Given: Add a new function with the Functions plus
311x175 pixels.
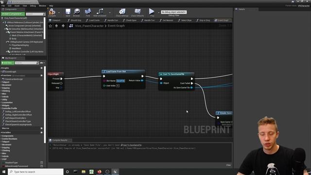Looking at the screenshot, I should click(41, 75).
